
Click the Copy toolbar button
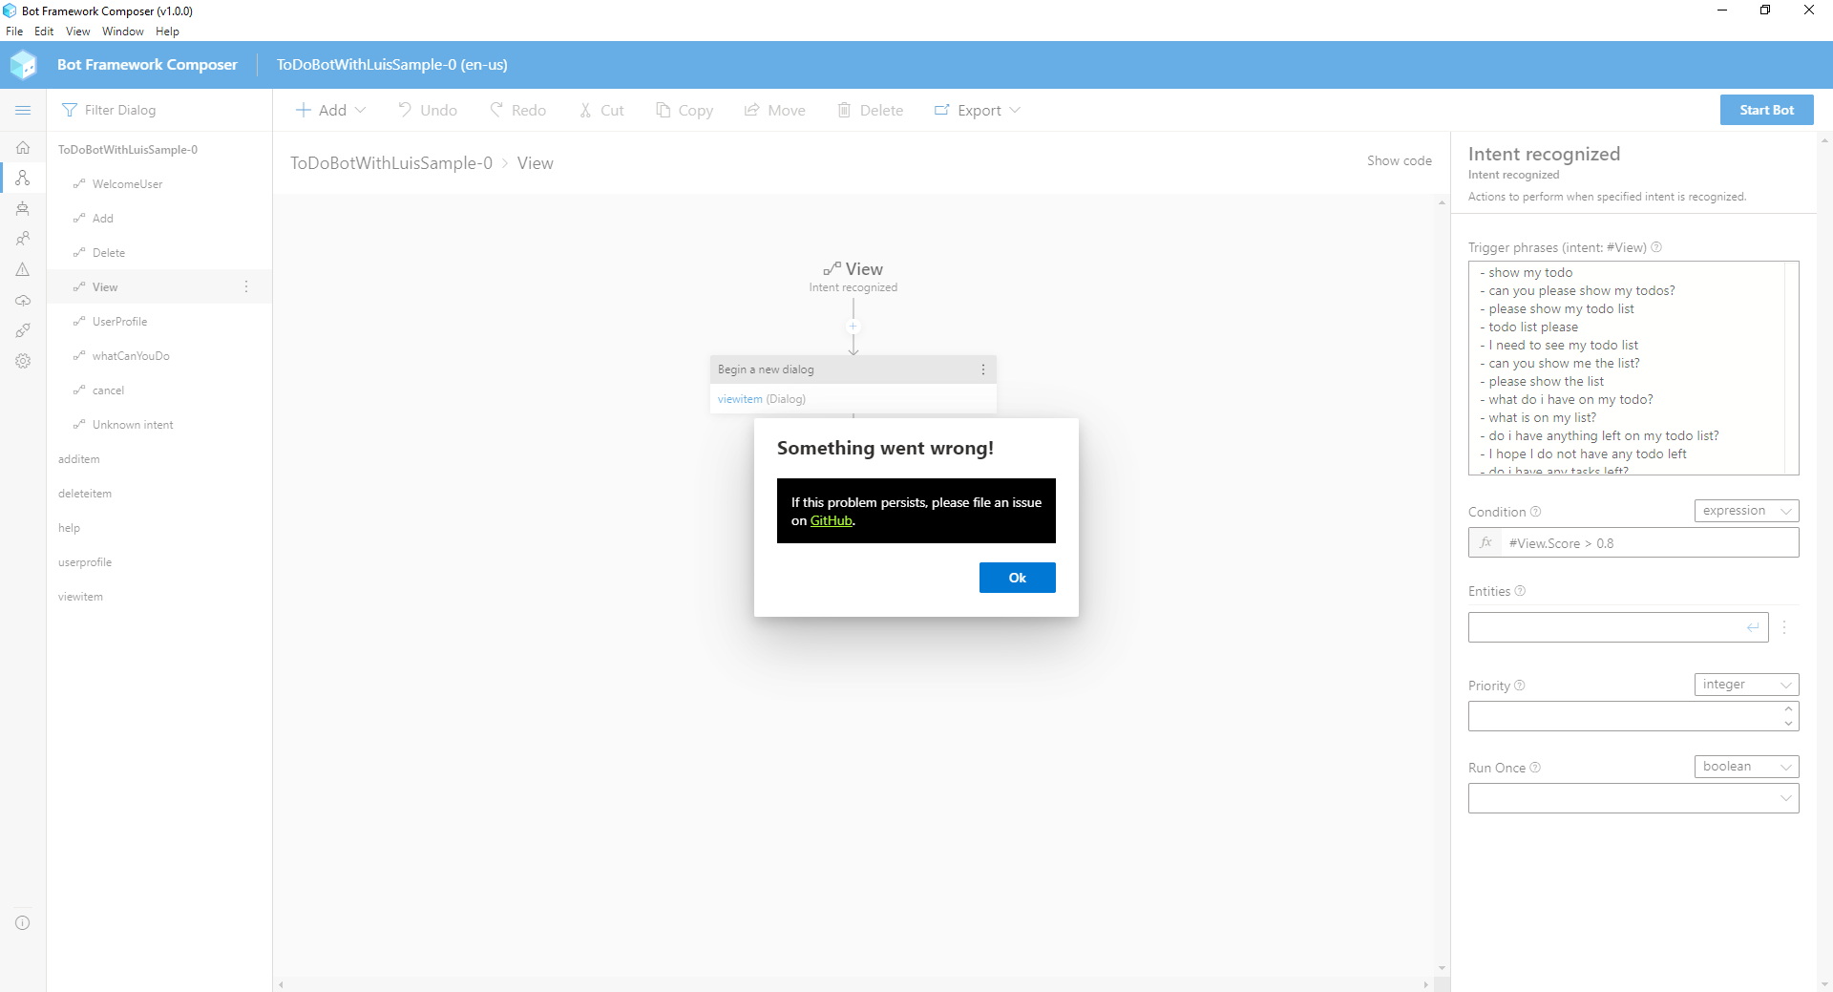(685, 110)
